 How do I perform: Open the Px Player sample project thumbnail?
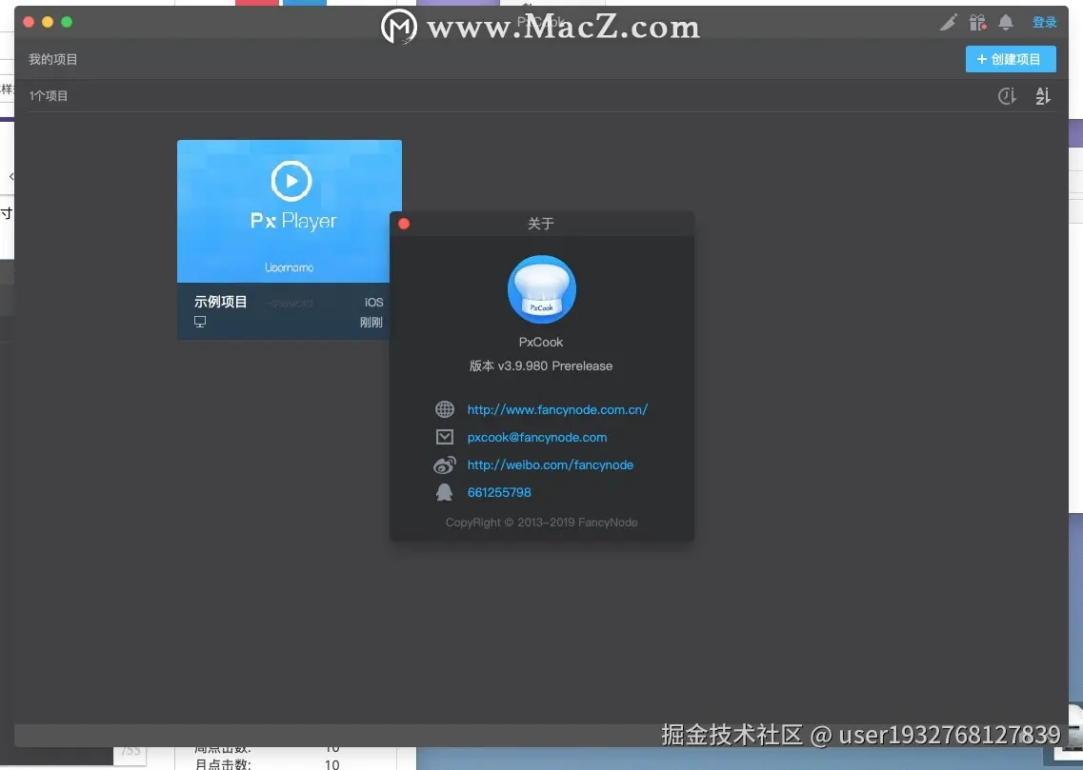[x=290, y=211]
